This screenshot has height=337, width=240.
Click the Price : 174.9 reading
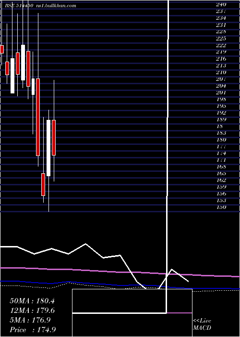(33, 330)
